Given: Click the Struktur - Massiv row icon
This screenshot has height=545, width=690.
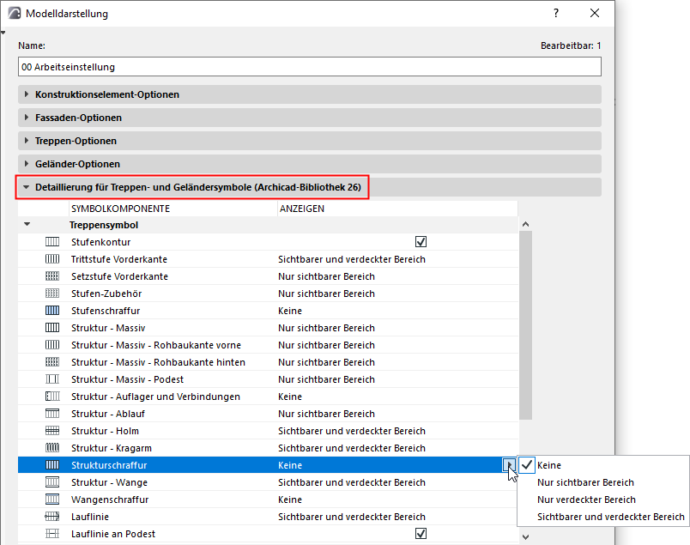Looking at the screenshot, I should coord(52,328).
